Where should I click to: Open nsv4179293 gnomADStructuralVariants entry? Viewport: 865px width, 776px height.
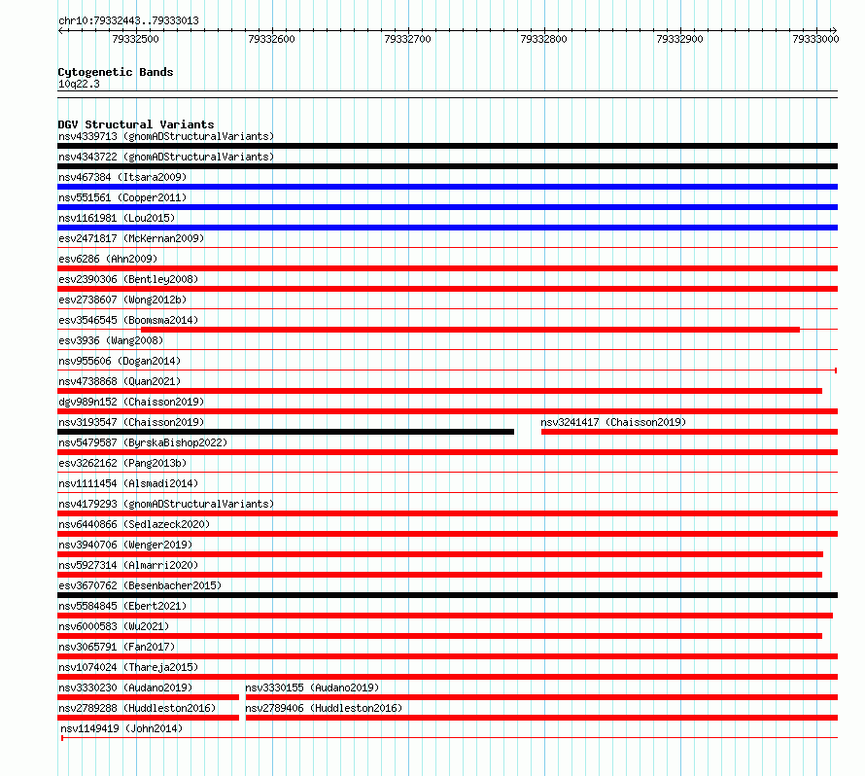pos(166,504)
